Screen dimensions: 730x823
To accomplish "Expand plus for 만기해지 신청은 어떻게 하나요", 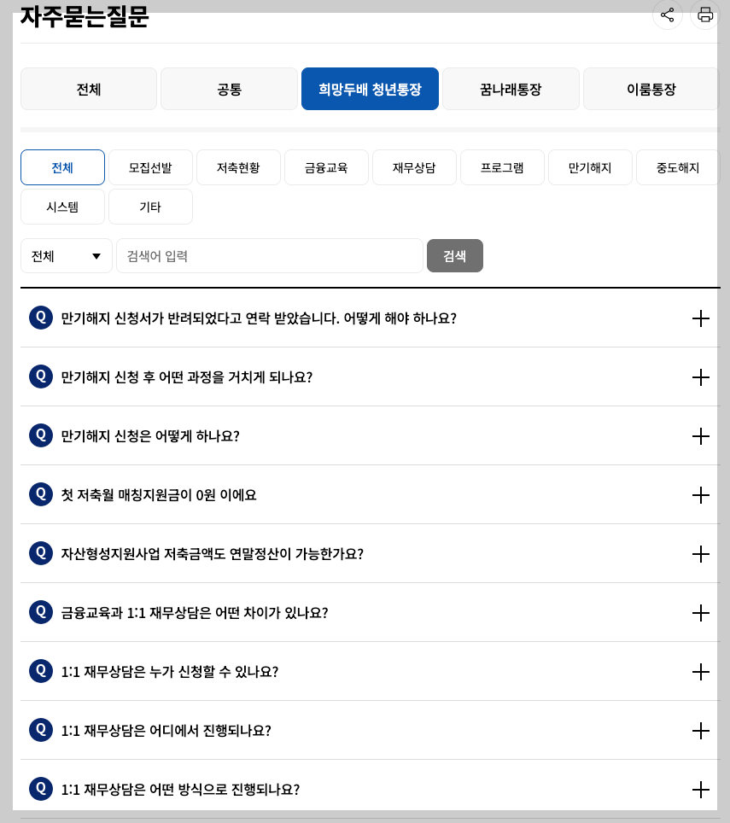I will tap(701, 435).
